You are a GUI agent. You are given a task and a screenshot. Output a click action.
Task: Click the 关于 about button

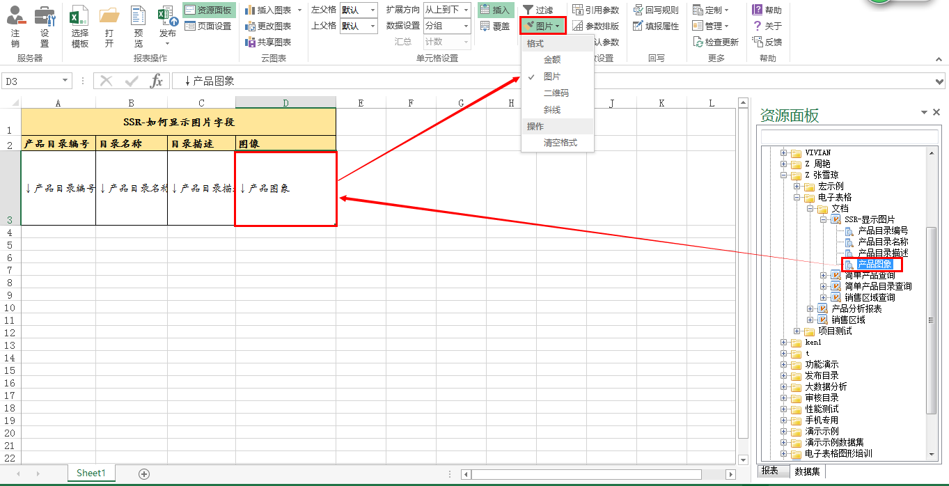click(767, 26)
